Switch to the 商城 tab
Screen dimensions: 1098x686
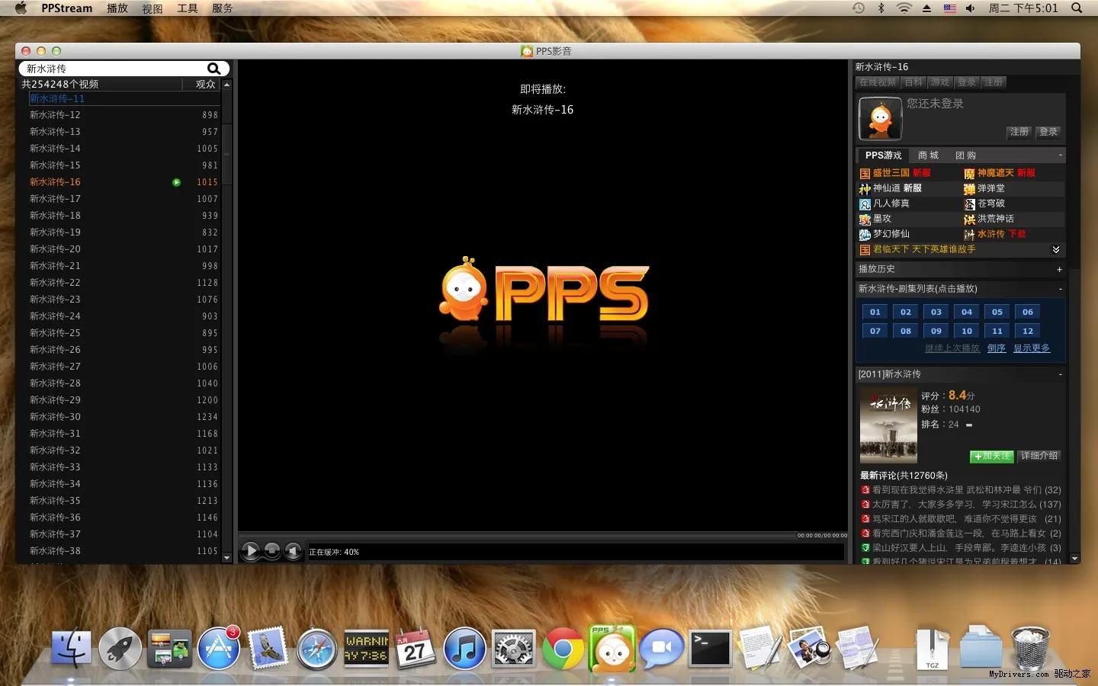928,155
